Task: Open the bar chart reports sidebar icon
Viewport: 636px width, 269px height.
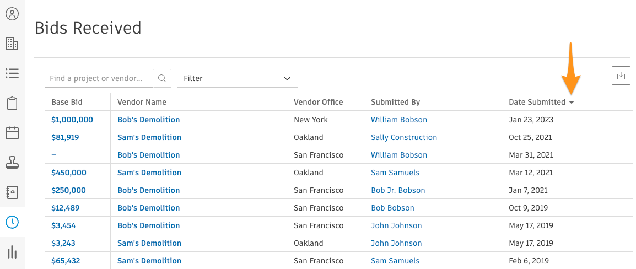Action: [12, 252]
